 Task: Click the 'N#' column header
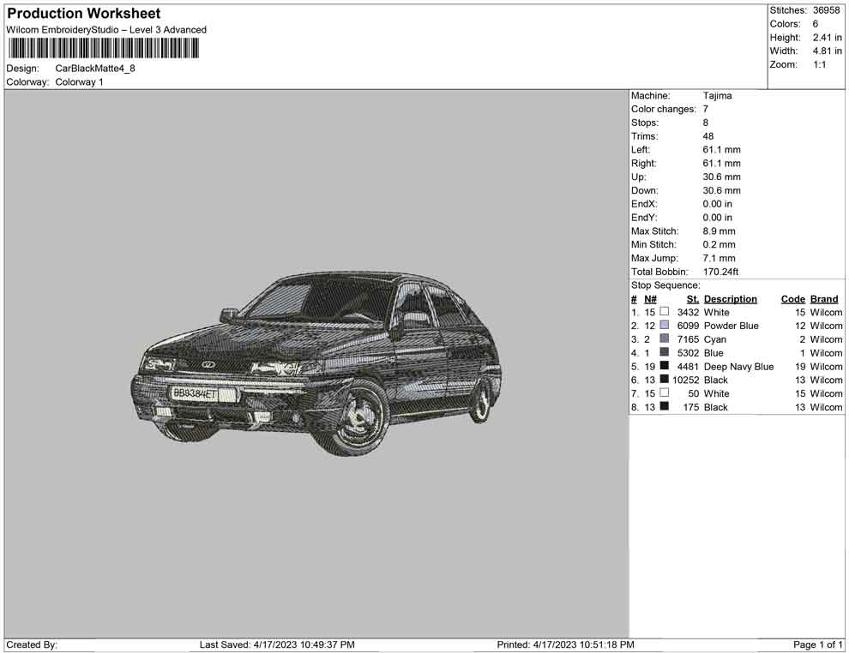[x=650, y=298]
